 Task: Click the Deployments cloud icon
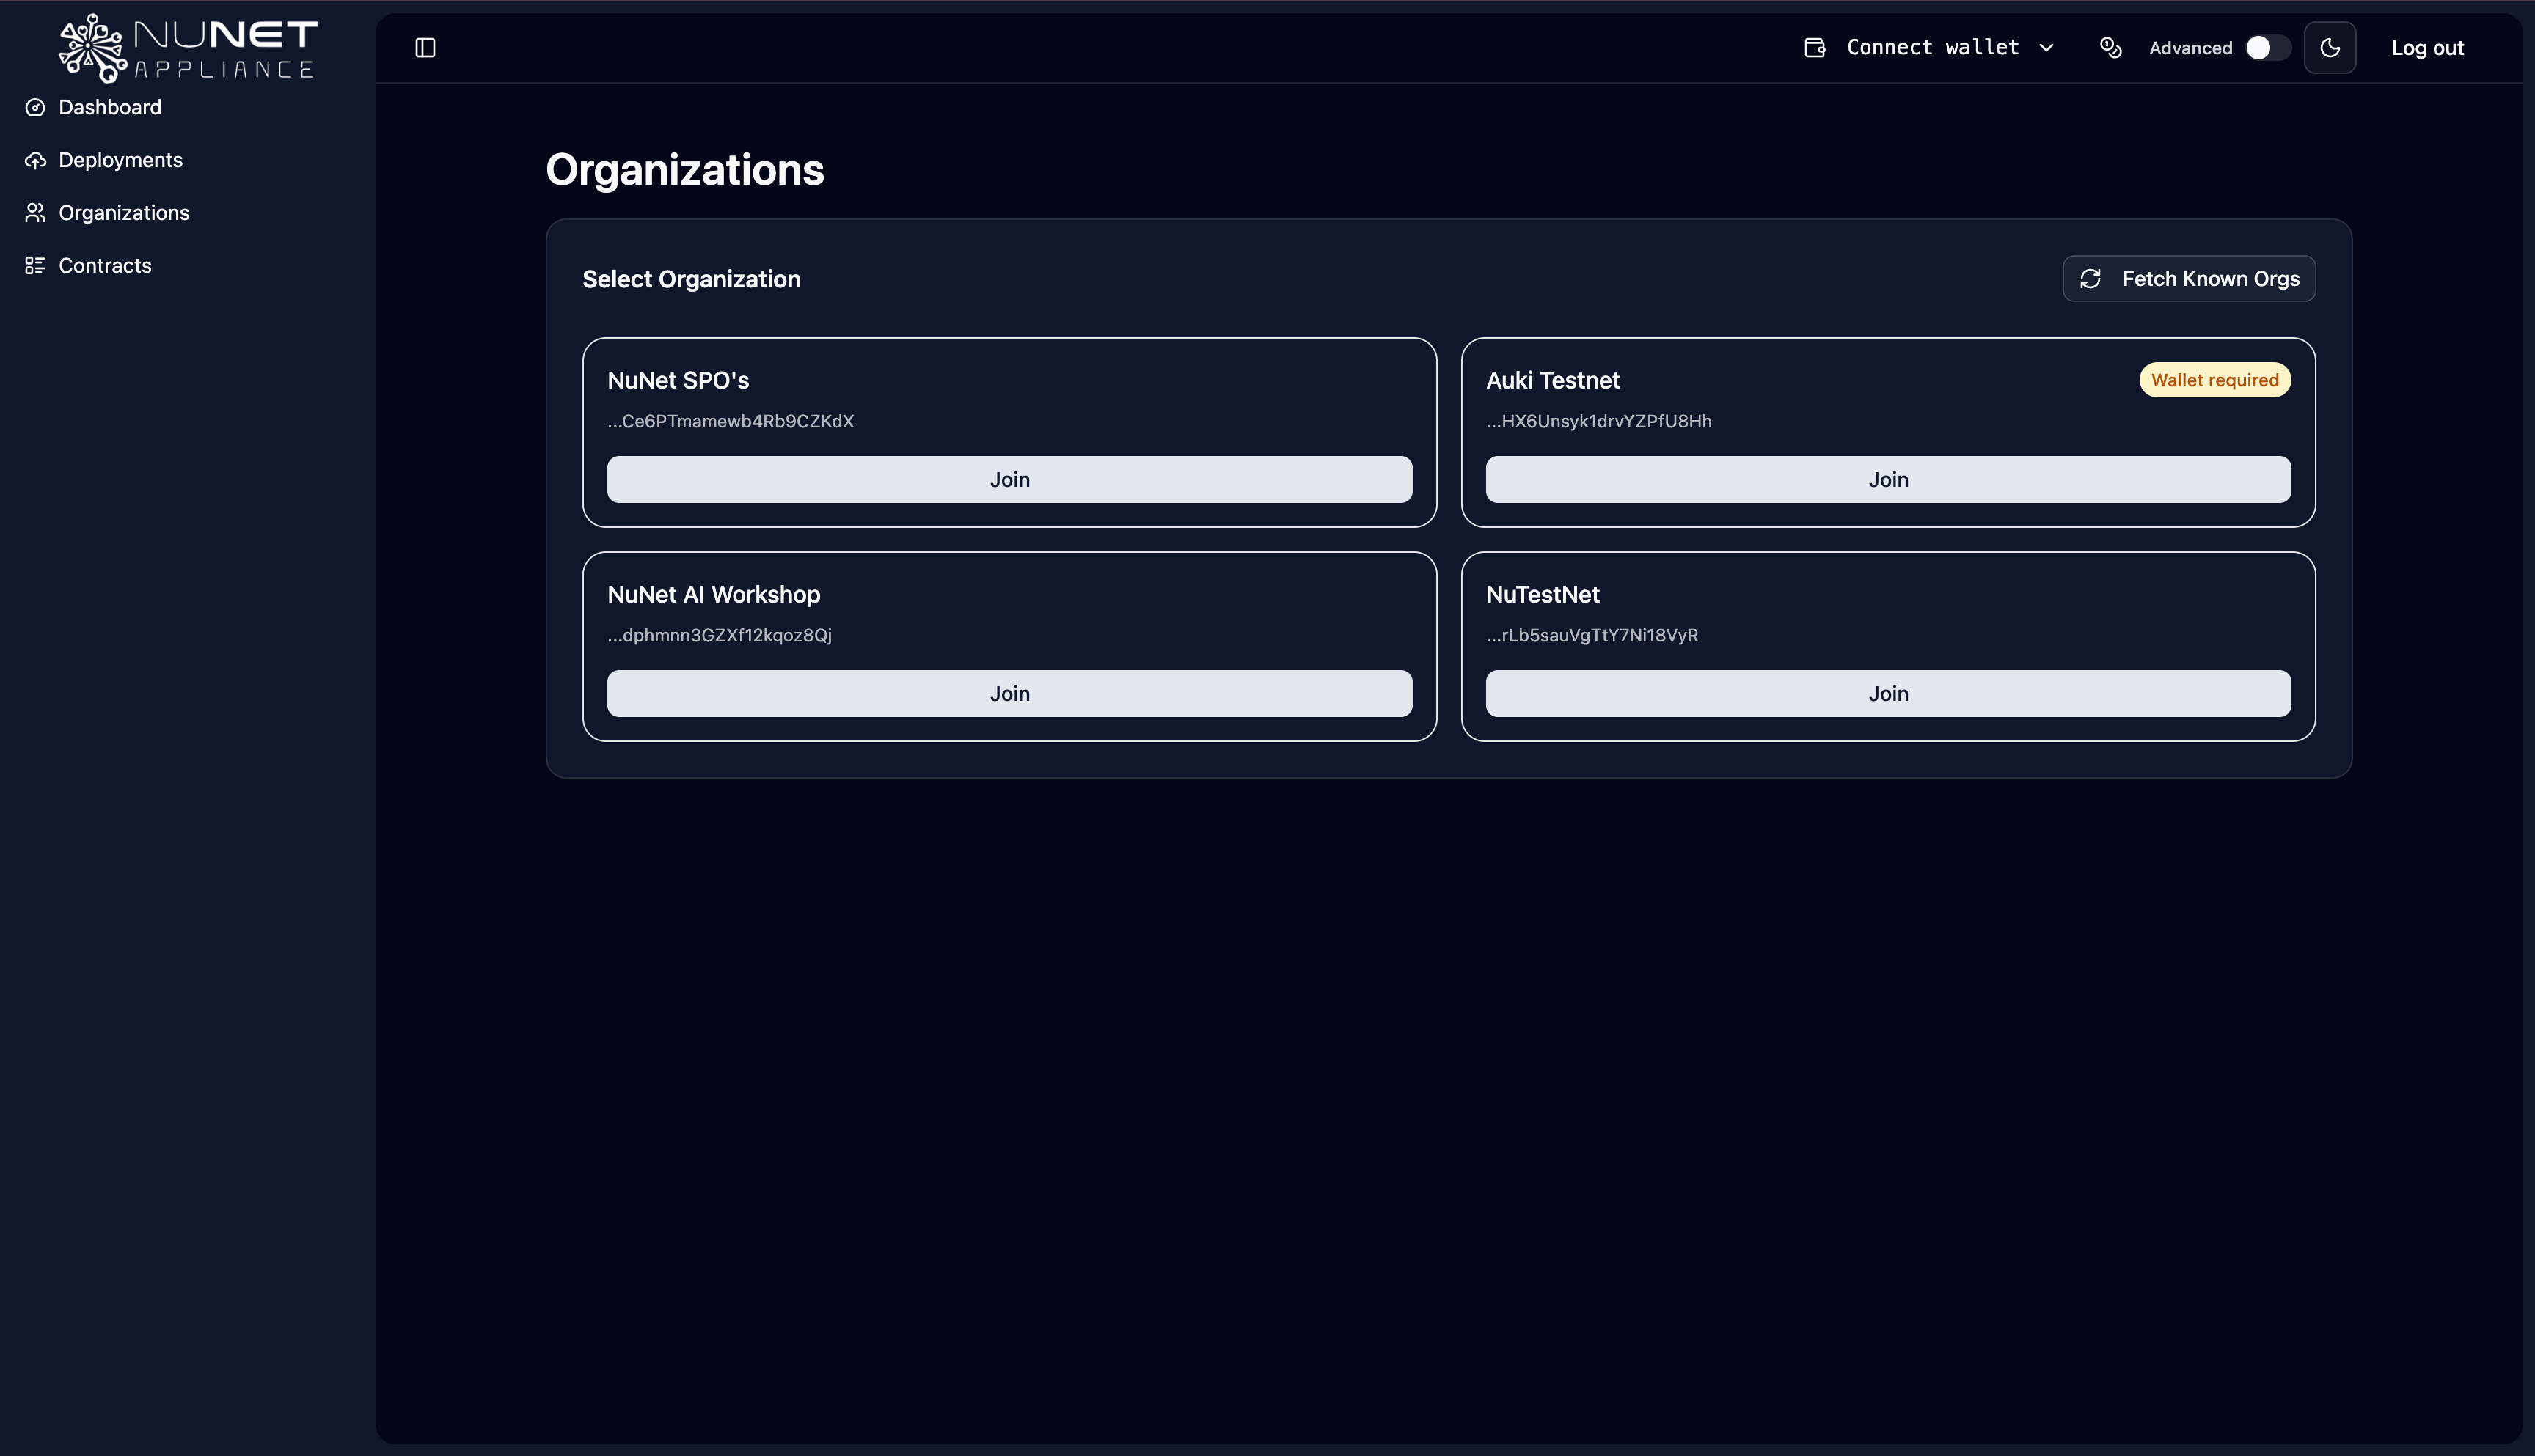pyautogui.click(x=35, y=160)
